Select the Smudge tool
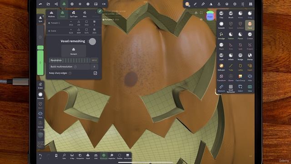The width and height of the screenshot is (291, 164). pyautogui.click(x=221, y=36)
